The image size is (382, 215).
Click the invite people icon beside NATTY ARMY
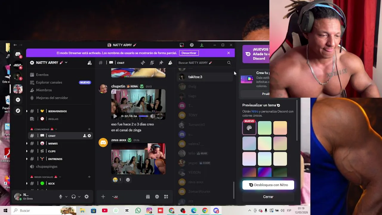click(x=90, y=63)
